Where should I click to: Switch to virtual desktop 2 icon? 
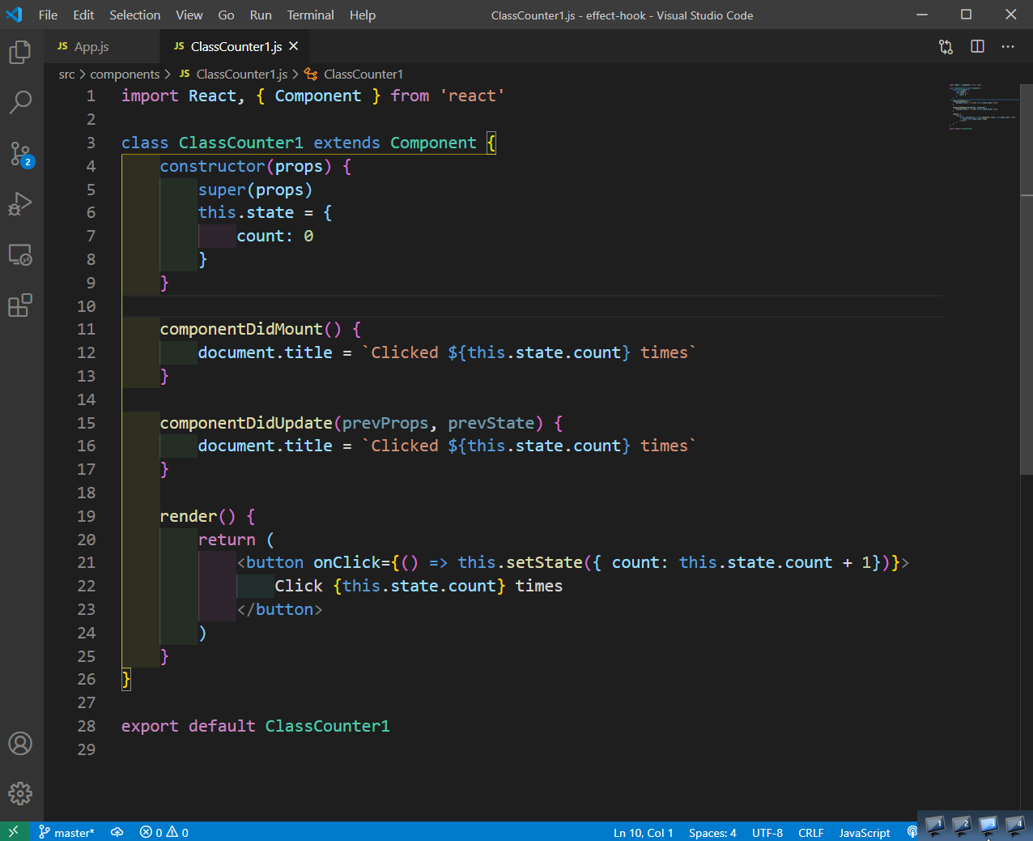pyautogui.click(x=961, y=826)
